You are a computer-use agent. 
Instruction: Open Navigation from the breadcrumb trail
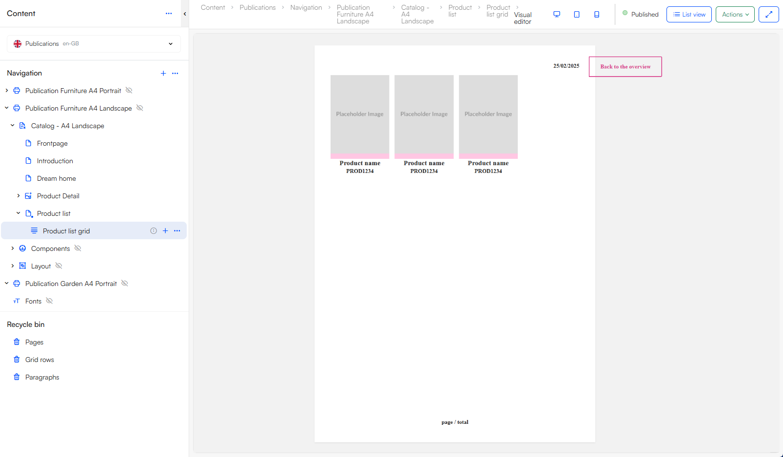[x=306, y=7]
